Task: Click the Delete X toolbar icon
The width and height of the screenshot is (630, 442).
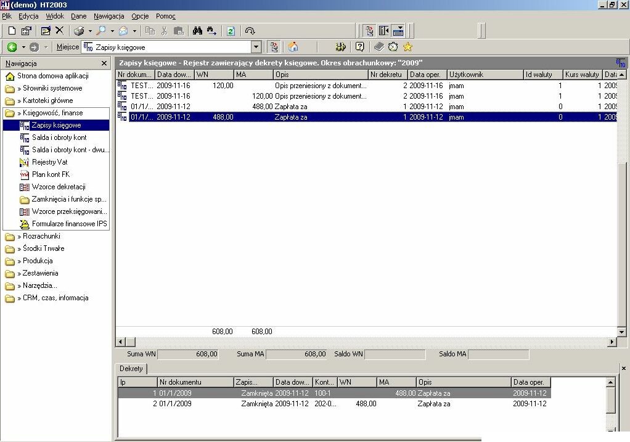Action: point(59,30)
